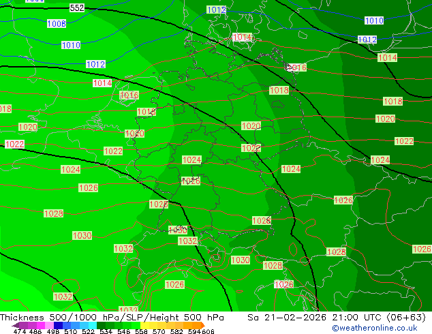Click the cyan legend swatch above 522
Image resolution: width=432 pixels, height=334 pixels.
coord(93,325)
